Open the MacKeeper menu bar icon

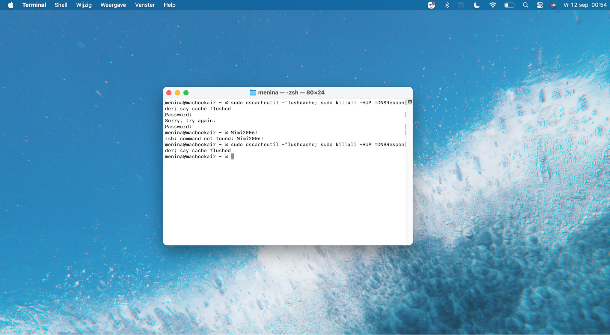pos(431,5)
